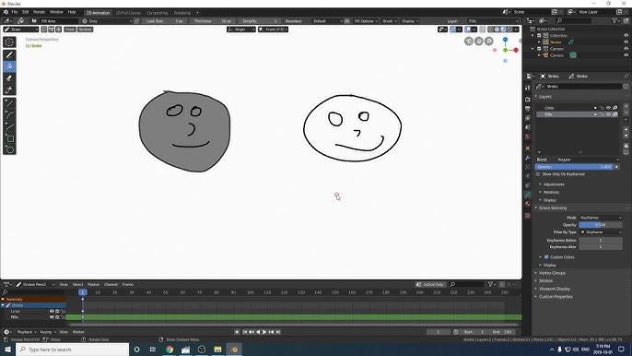The image size is (632, 356).
Task: Select the Fill bucket tool
Action: [9, 66]
